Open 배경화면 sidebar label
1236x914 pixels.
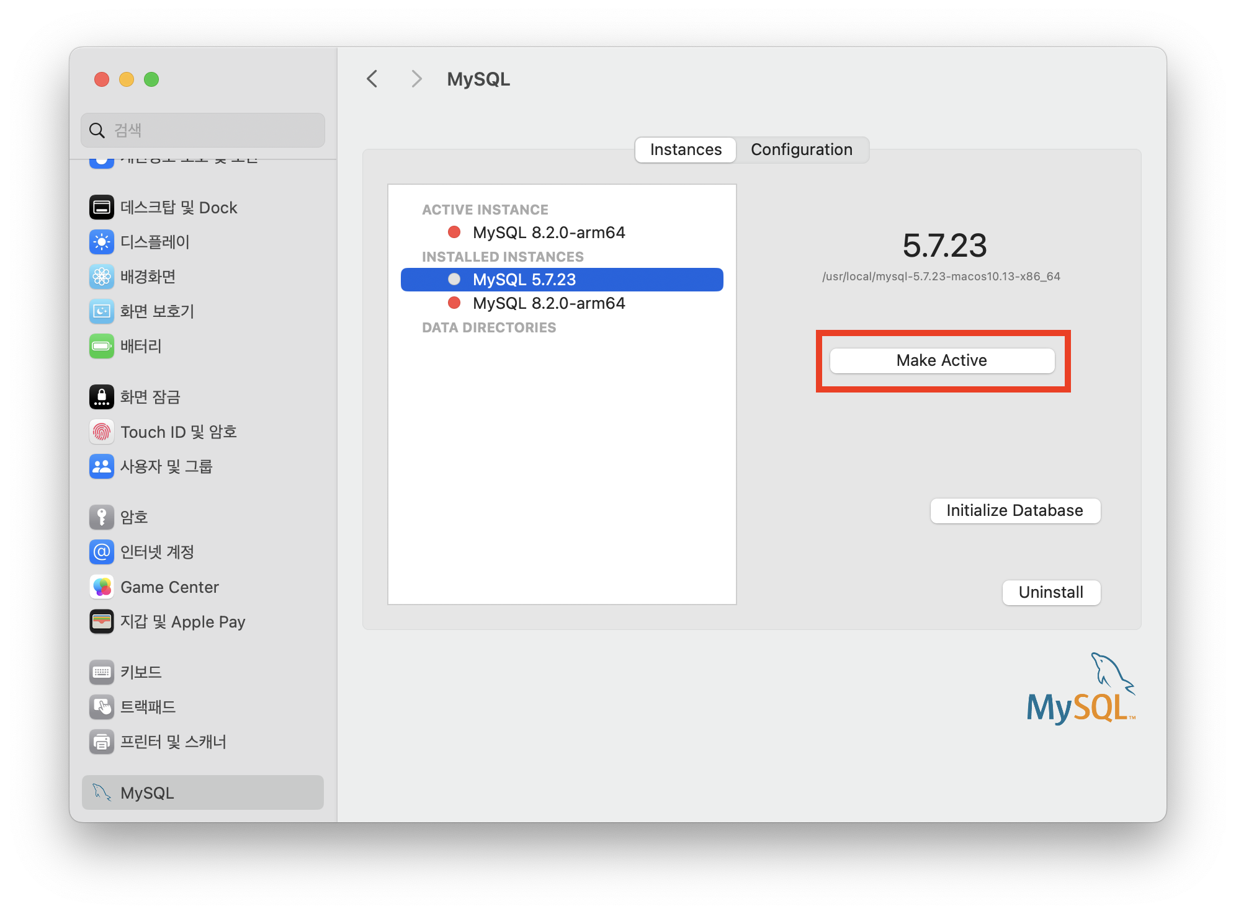tap(148, 277)
